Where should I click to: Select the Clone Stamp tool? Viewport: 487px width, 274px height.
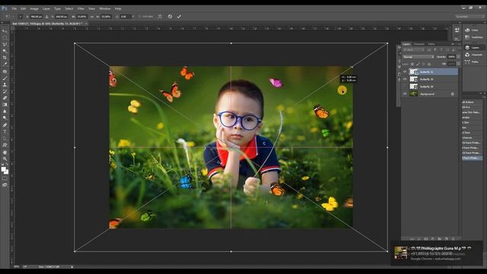click(x=5, y=84)
